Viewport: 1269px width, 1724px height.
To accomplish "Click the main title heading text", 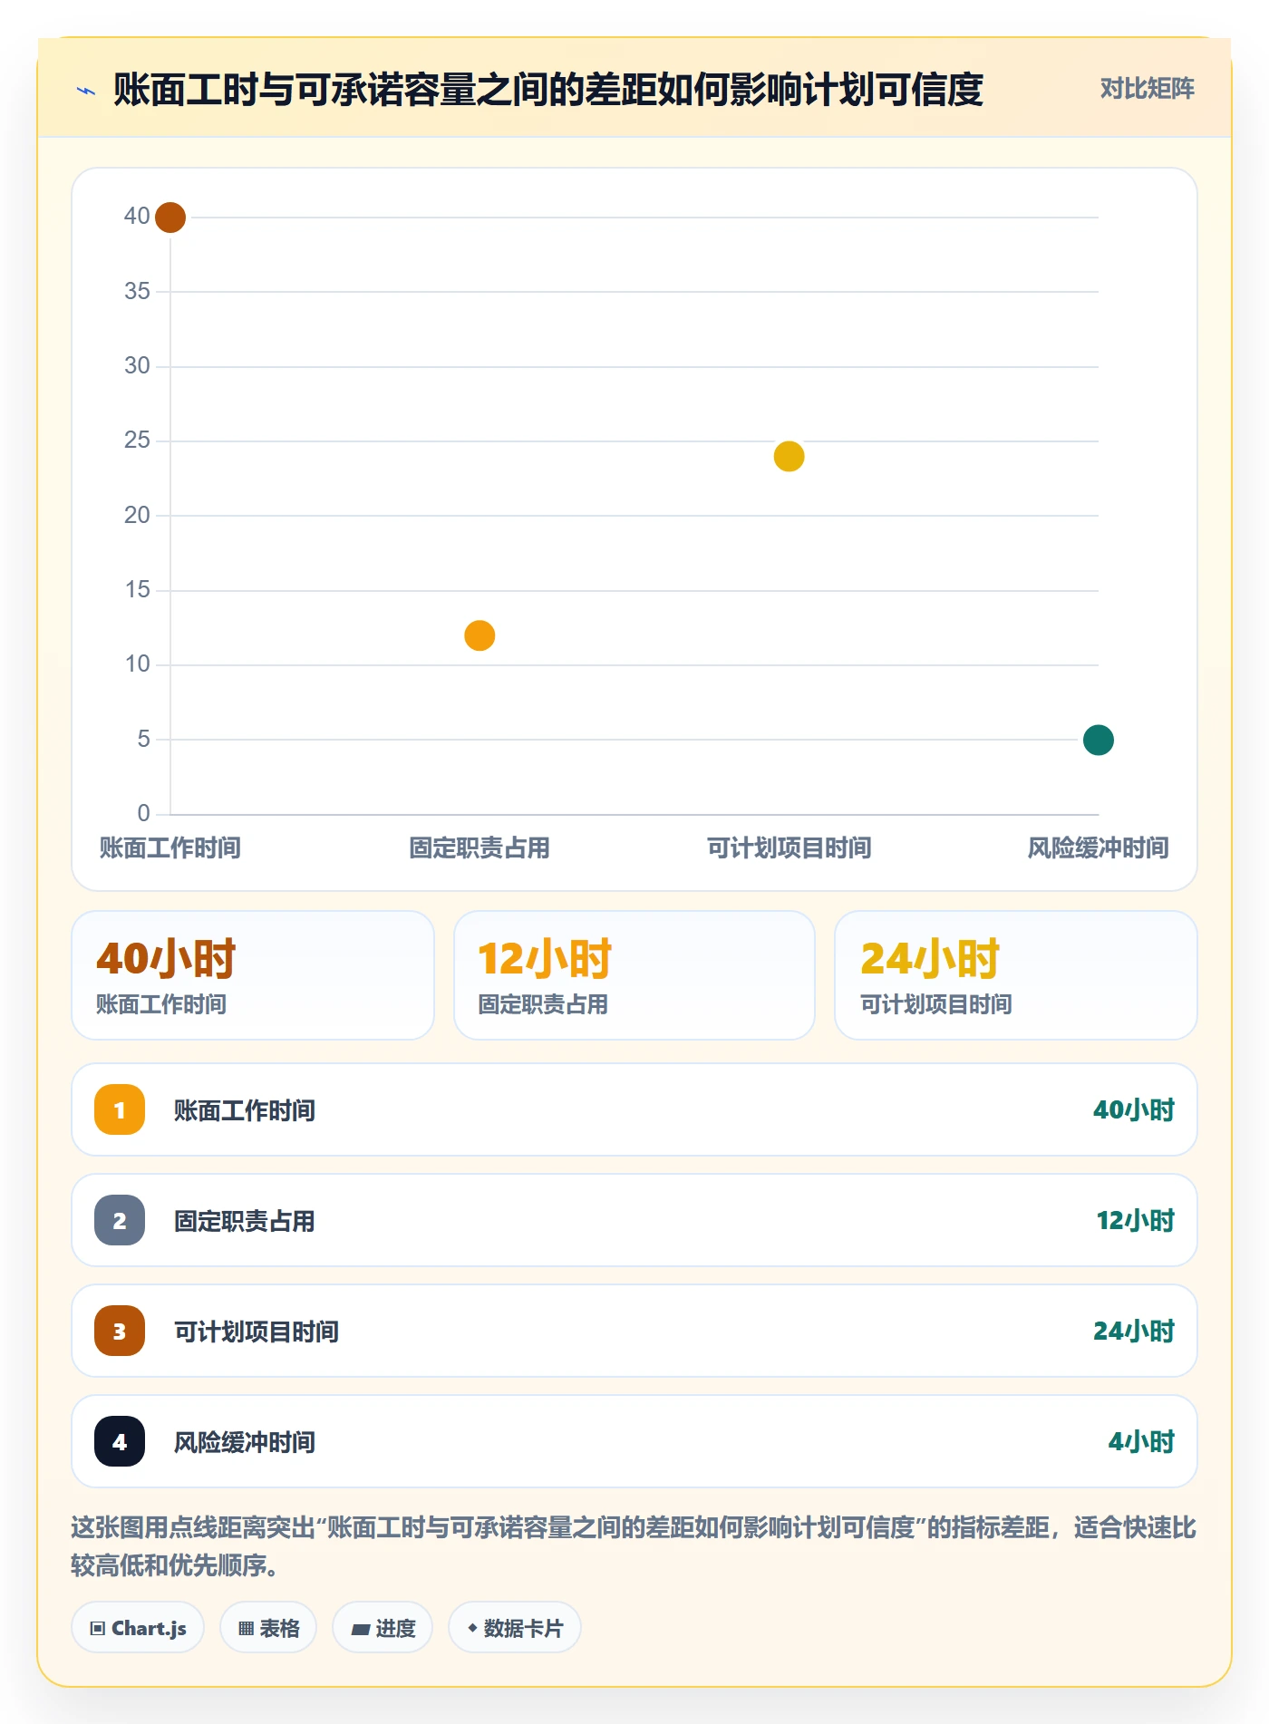I will 548,90.
